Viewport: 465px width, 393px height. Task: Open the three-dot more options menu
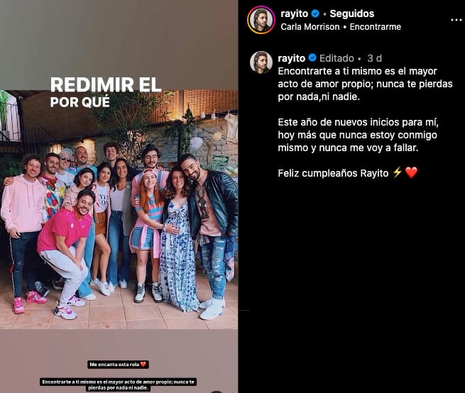click(x=456, y=20)
